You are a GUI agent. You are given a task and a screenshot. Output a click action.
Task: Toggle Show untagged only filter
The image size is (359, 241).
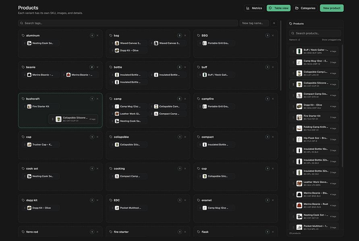[x=331, y=40]
